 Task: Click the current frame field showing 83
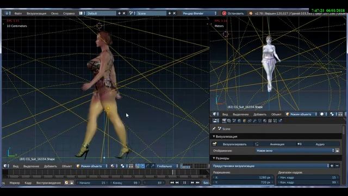(x=154, y=183)
